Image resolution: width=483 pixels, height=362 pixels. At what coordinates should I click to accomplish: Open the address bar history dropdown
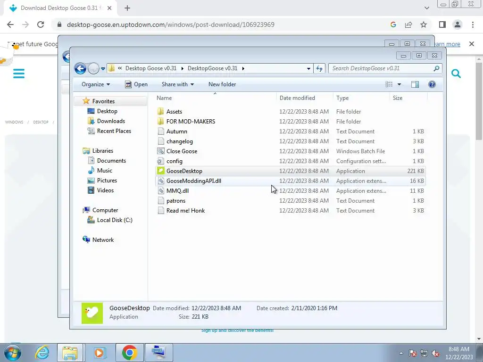tap(308, 69)
